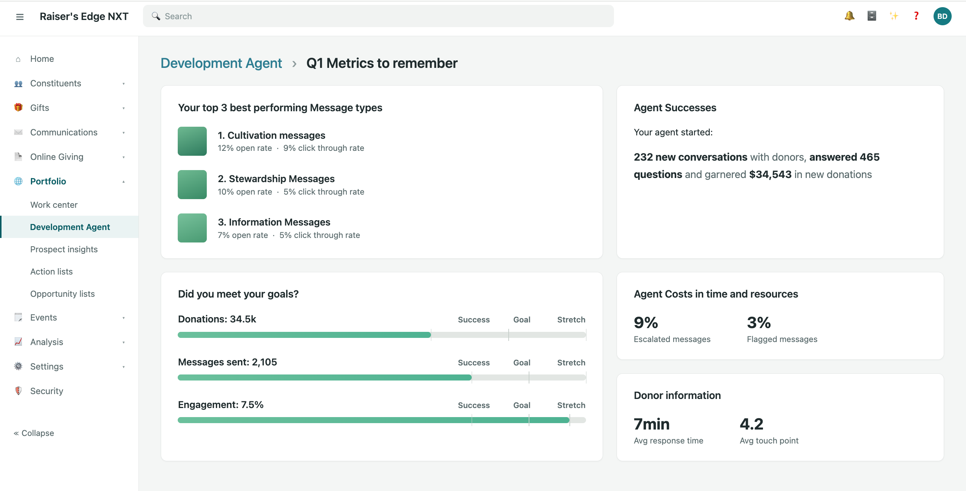Click the Engagement progress bar

tap(381, 420)
